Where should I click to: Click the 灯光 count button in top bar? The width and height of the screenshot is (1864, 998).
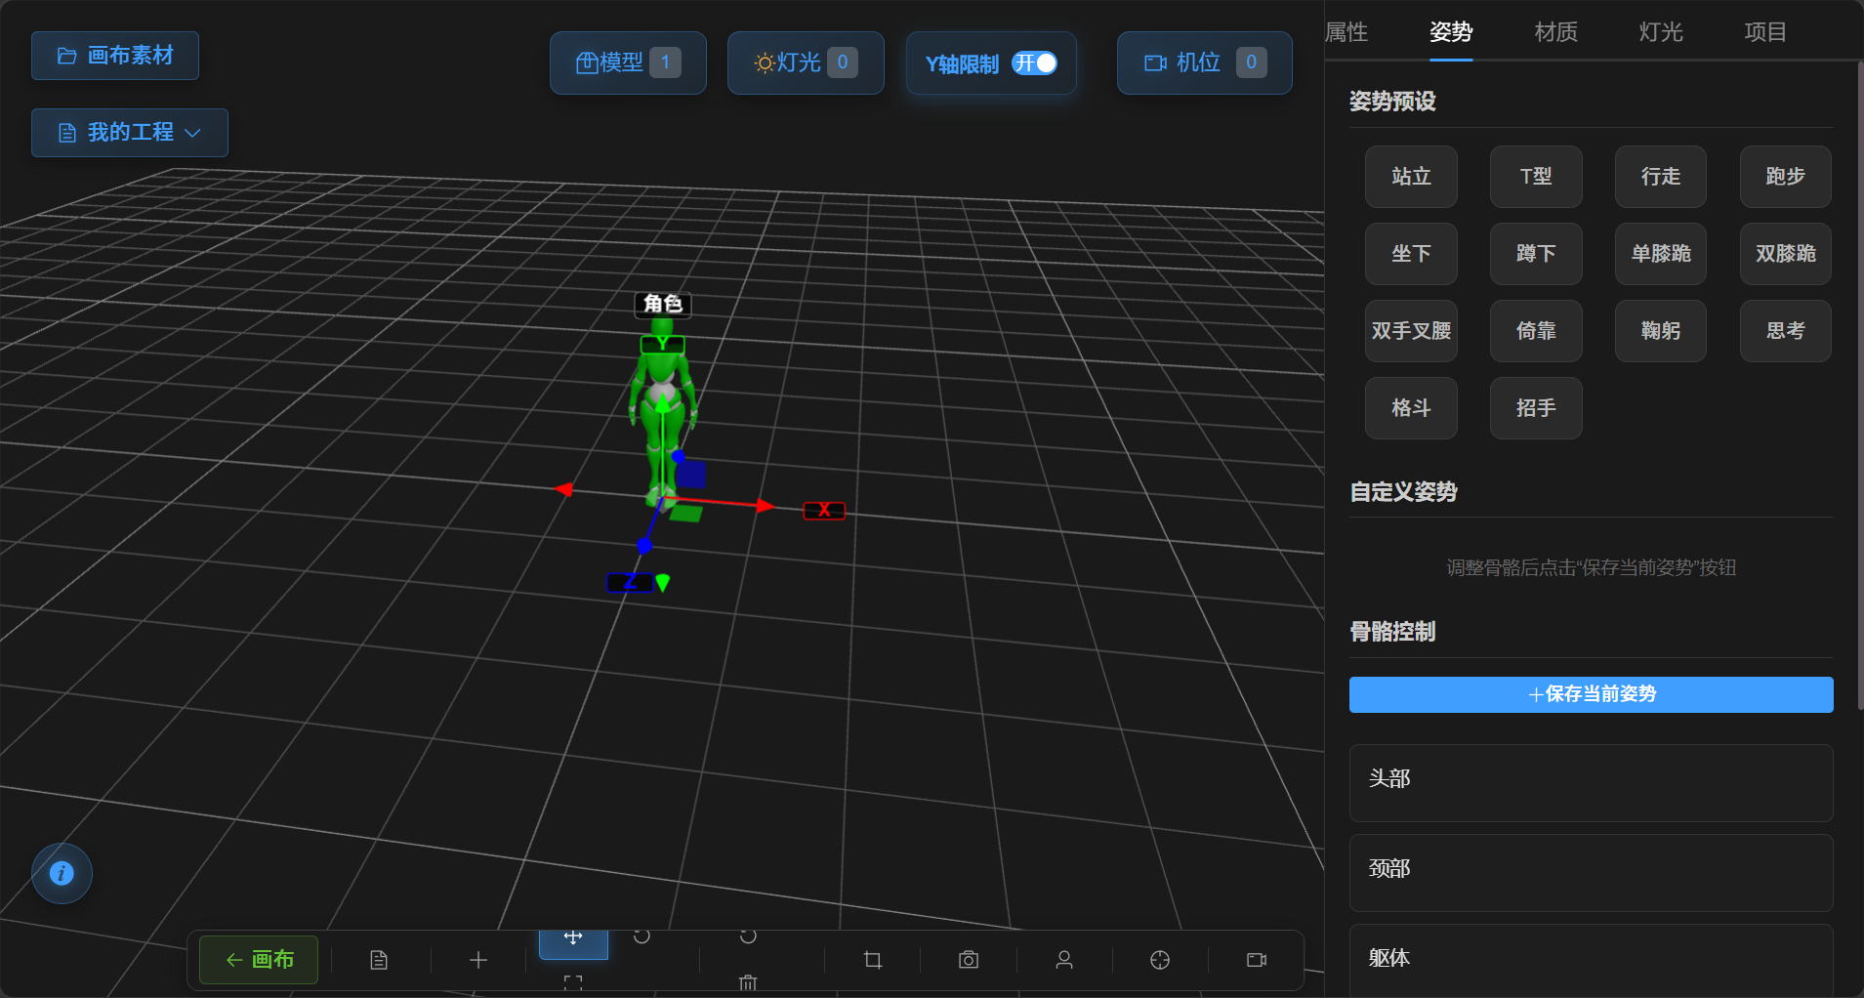tap(806, 62)
